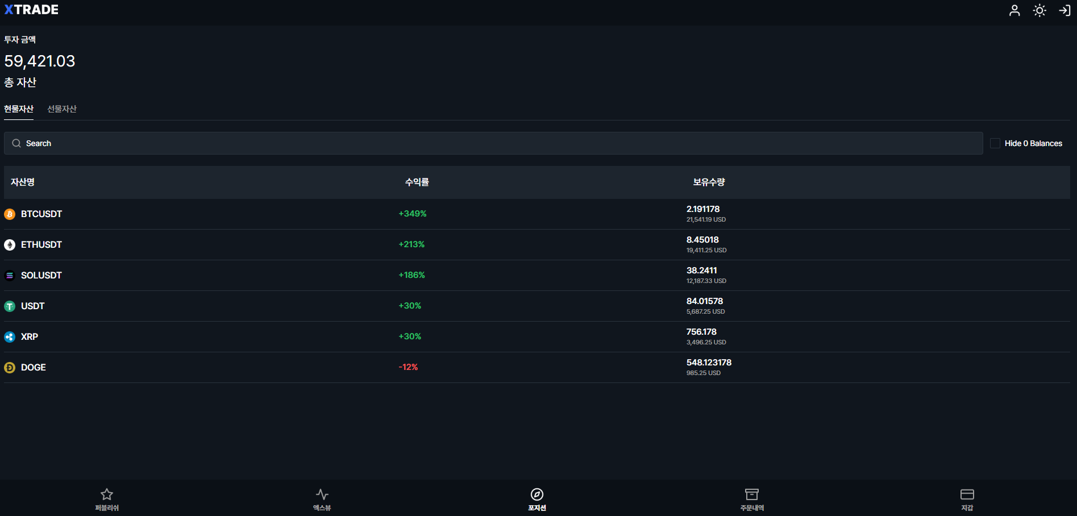Image resolution: width=1077 pixels, height=516 pixels.
Task: Switch to 현물자산 tab
Action: pos(19,109)
